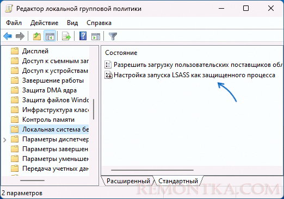
Task: Select Параметры диспетчер tree item
Action: pyautogui.click(x=55, y=139)
